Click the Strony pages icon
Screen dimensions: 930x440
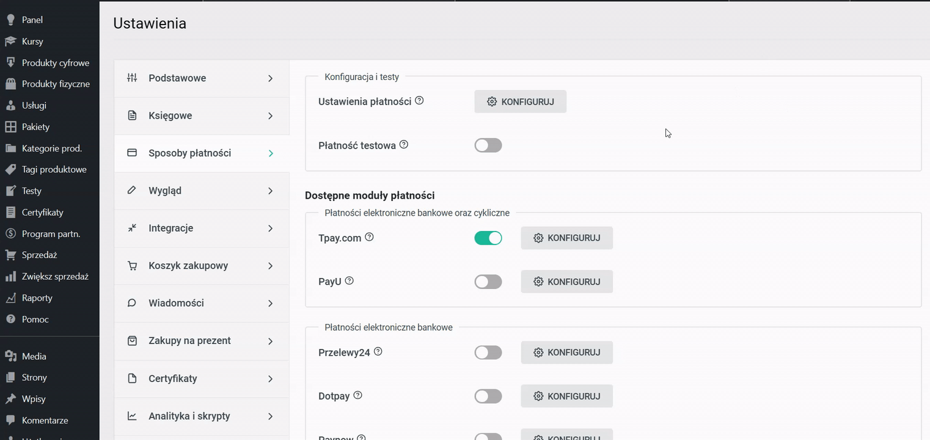pos(10,378)
